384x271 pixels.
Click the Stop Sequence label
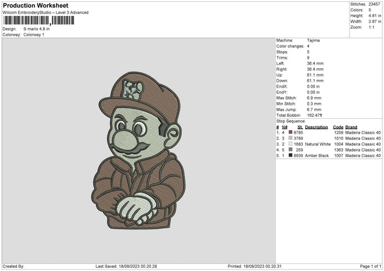(x=291, y=120)
